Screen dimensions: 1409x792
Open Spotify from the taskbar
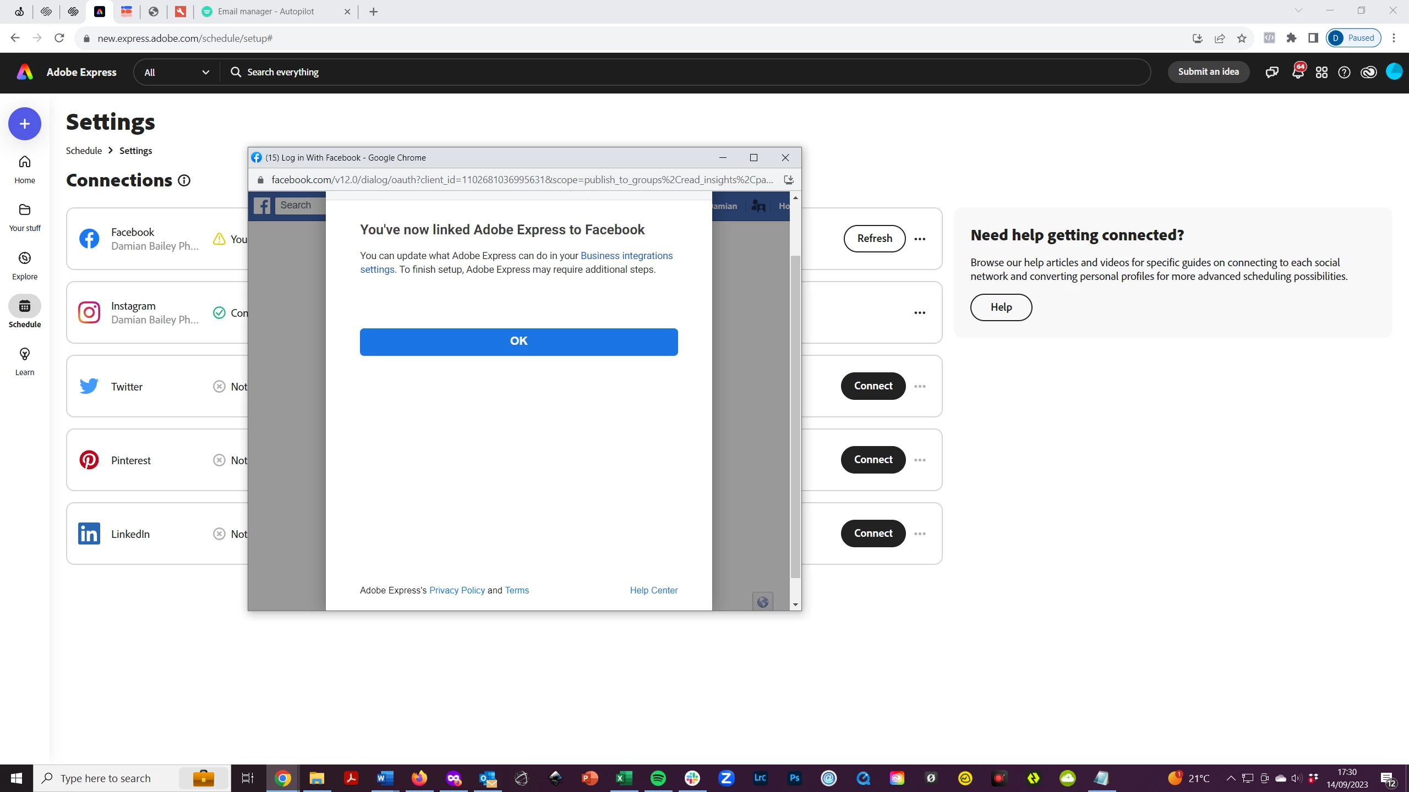[658, 778]
